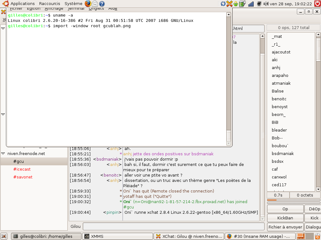Screen dimensions: 321x240
Task: Click the Show Desktop icon in bottom panel
Action: 4,236
